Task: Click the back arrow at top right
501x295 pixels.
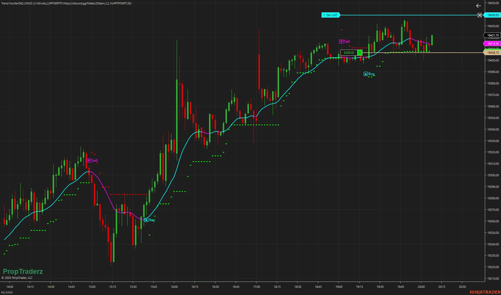Action: pos(478,6)
